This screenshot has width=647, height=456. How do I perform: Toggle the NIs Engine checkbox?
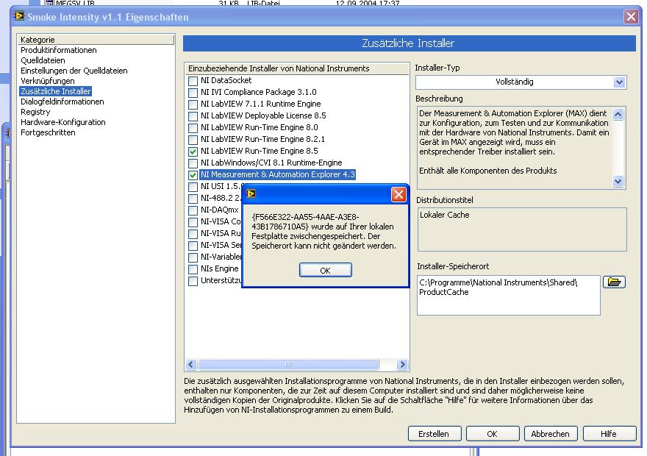click(x=193, y=269)
